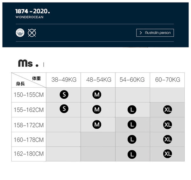Screen dimensions: 191x180
Task: Click the Ms. section heading
Action: point(28,63)
